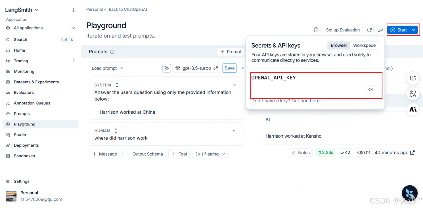Open the Tracing section

[40, 61]
